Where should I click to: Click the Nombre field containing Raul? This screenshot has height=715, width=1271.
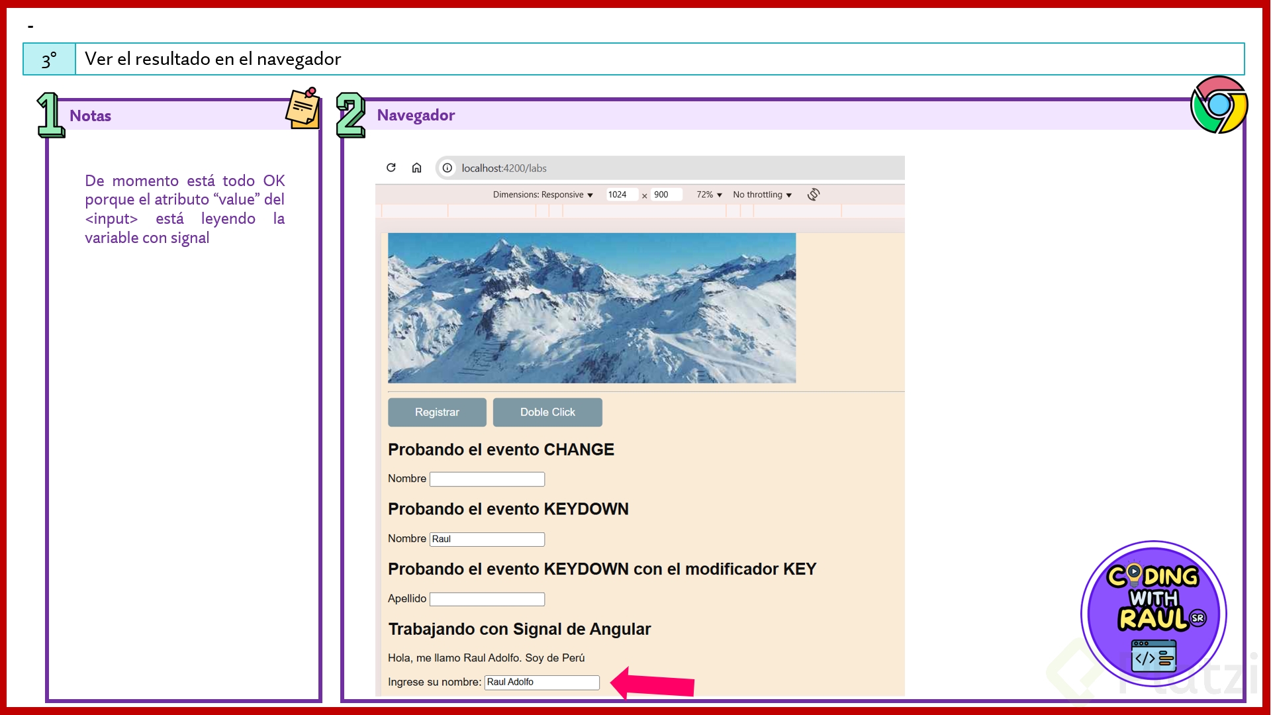click(x=487, y=539)
